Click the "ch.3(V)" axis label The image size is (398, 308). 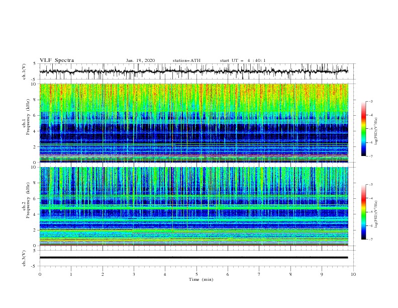(24, 258)
